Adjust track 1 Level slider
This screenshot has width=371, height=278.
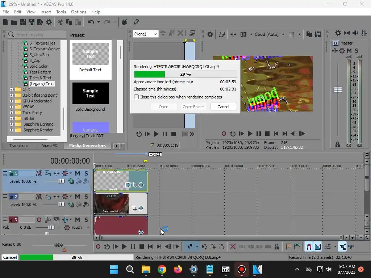pyautogui.click(x=61, y=181)
